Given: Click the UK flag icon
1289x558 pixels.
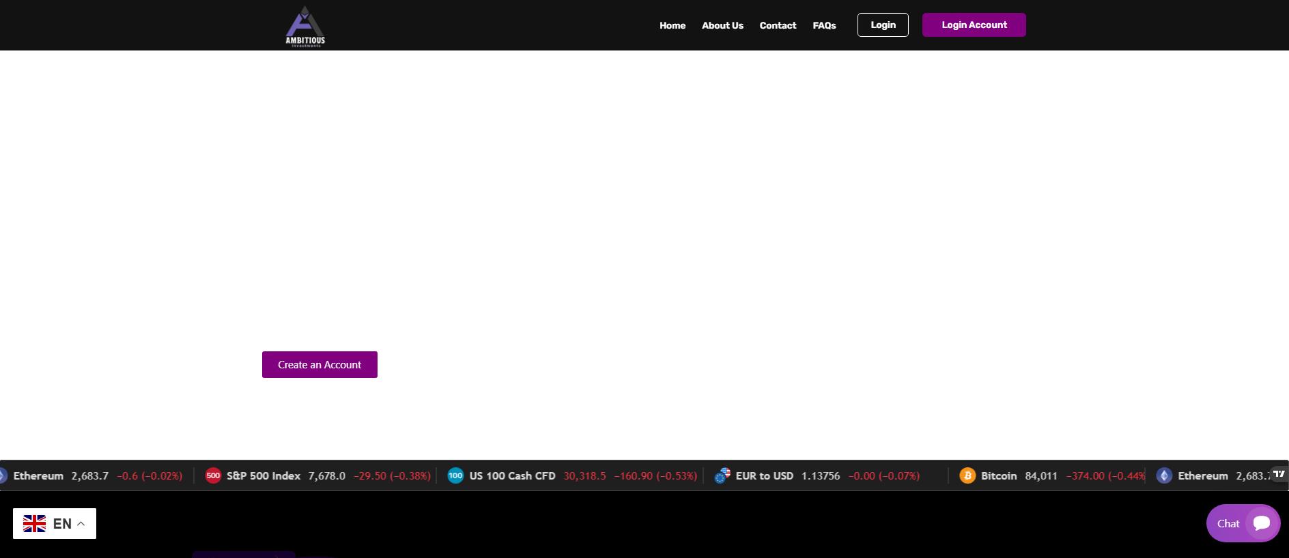Looking at the screenshot, I should (34, 523).
